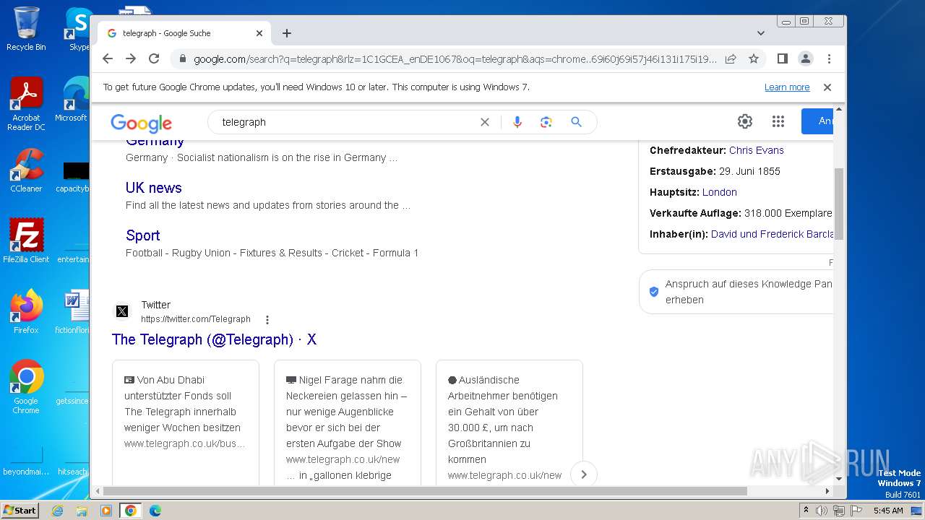Click the horizontal scrollbar thumb
This screenshot has height=520, width=925.
(x=424, y=491)
